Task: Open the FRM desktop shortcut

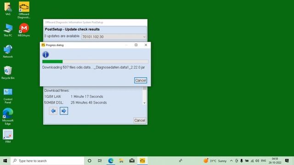Action: pyautogui.click(x=8, y=136)
